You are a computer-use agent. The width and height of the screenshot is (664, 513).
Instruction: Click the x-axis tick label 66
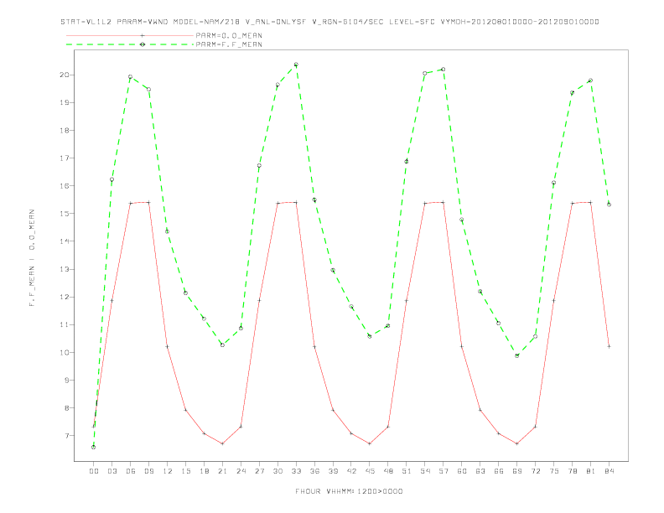tap(499, 471)
